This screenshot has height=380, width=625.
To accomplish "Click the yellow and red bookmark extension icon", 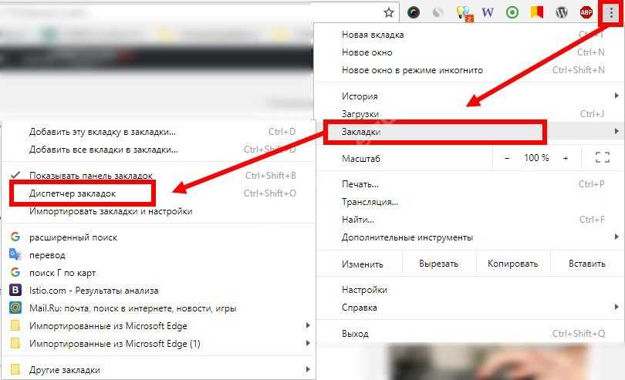I will click(x=536, y=12).
